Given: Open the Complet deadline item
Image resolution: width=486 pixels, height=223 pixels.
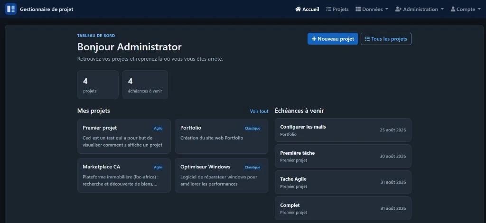Looking at the screenshot, I should tap(343, 208).
